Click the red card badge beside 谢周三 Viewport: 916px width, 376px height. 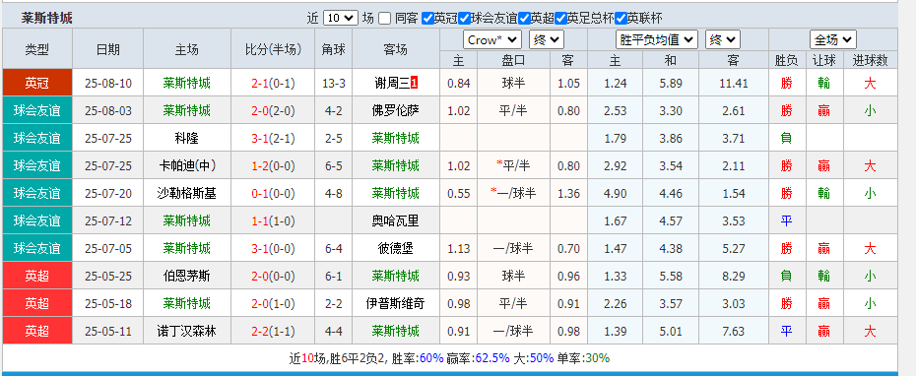click(x=415, y=83)
